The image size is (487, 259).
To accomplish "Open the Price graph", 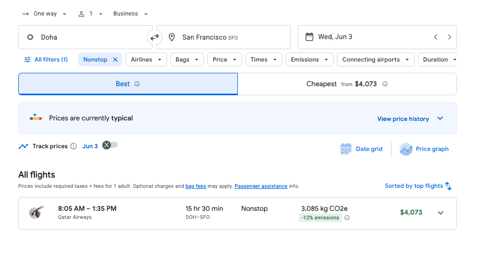I will point(424,149).
